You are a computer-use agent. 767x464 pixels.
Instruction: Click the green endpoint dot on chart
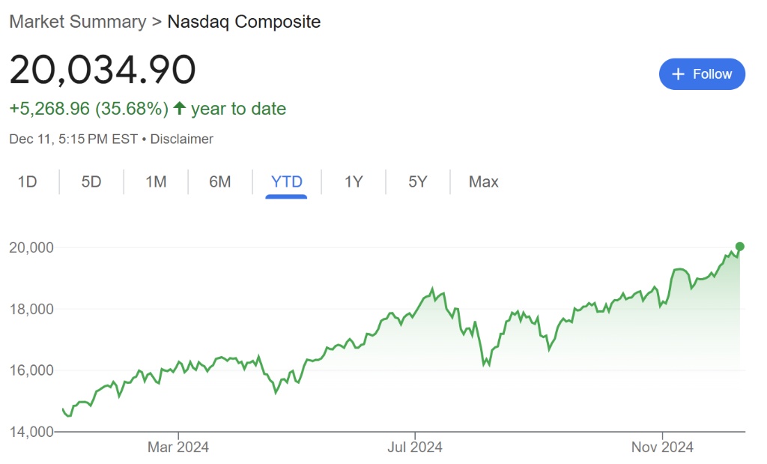tap(740, 246)
